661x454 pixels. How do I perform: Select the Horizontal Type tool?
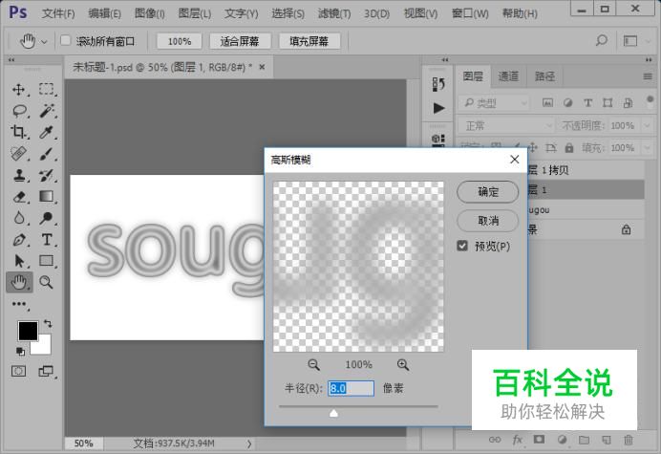click(47, 240)
